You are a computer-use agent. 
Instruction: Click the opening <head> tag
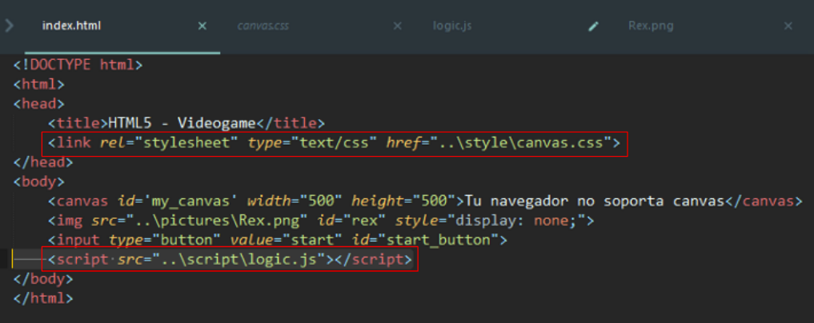39,103
